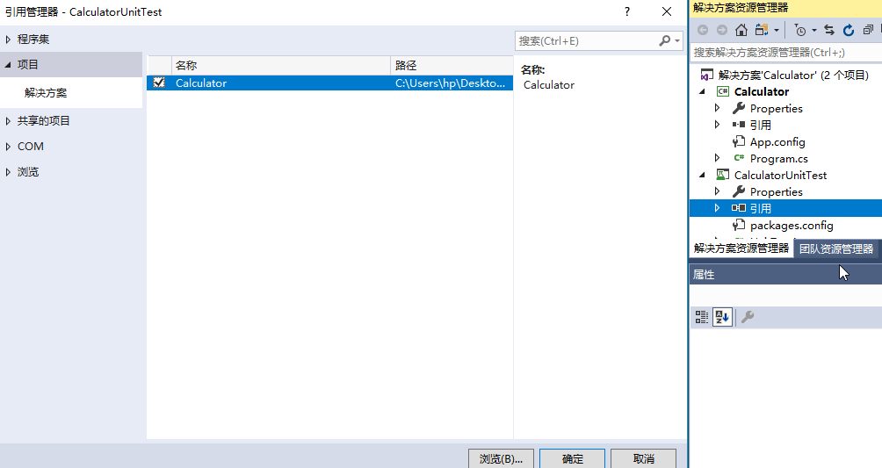Open the Reference Manager search options arrow
Viewport: 882px width, 468px height.
point(677,40)
